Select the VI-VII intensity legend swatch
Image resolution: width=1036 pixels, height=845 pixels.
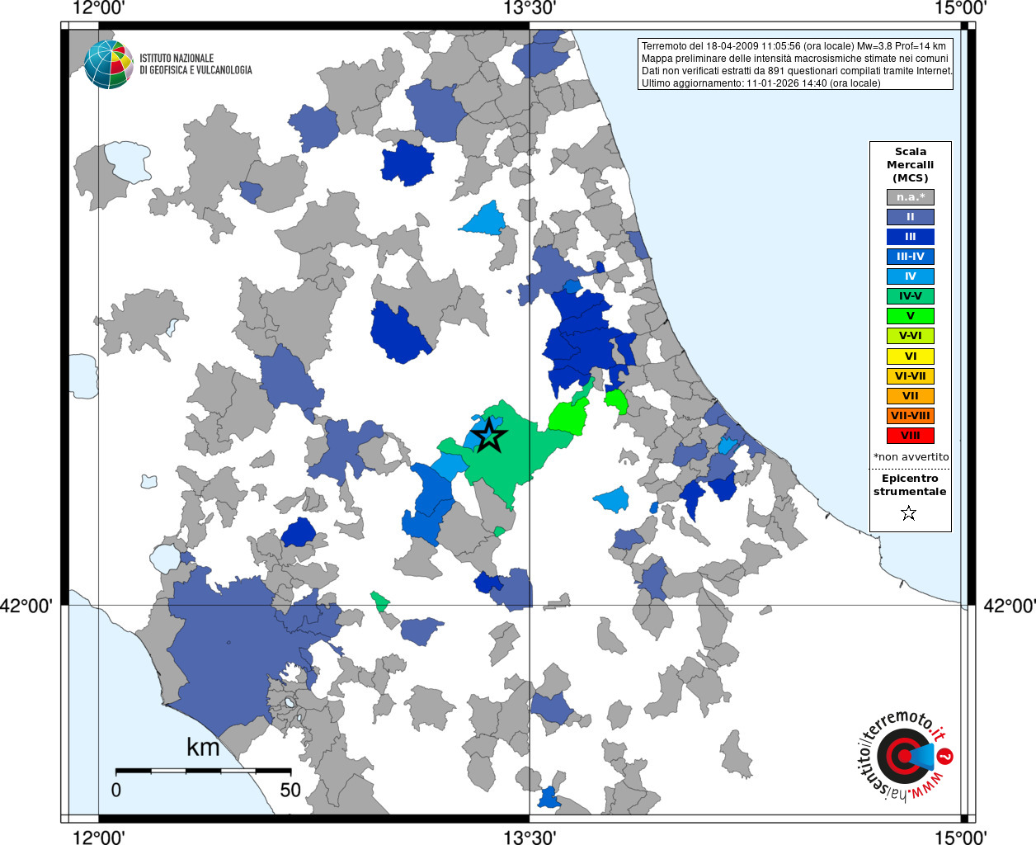[x=911, y=376]
